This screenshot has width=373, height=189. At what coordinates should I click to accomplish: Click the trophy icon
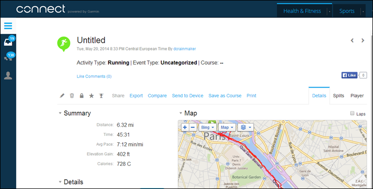click(x=101, y=96)
